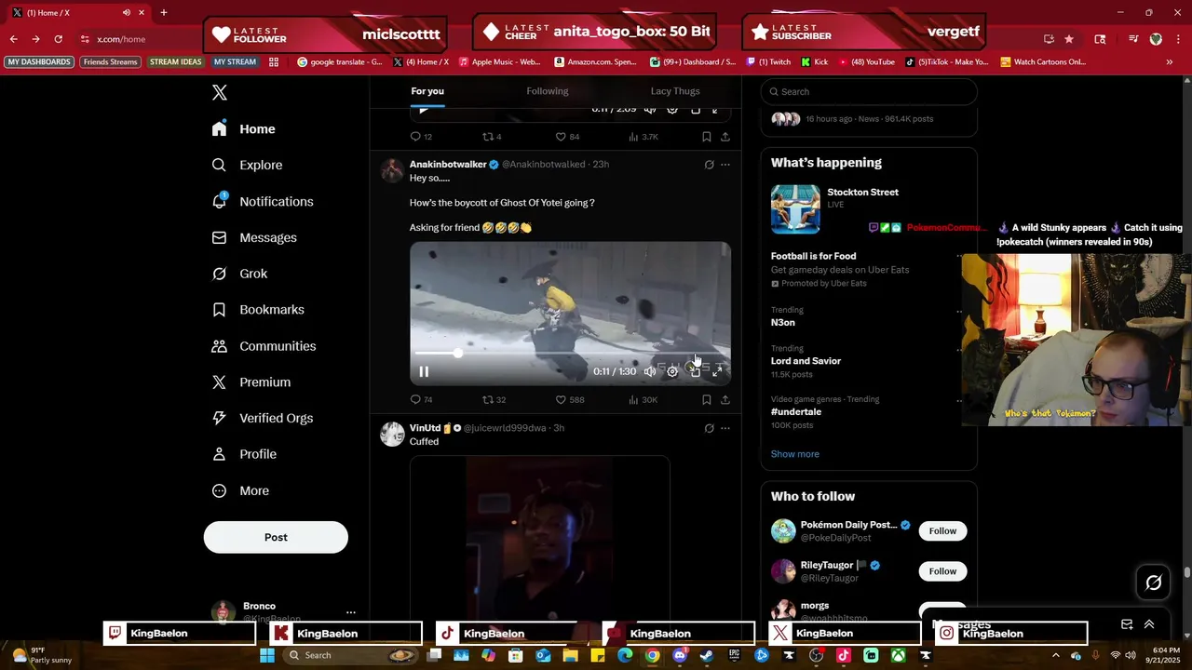1192x670 pixels.
Task: Open Grok explain on VinUtd post
Action: [x=709, y=428]
